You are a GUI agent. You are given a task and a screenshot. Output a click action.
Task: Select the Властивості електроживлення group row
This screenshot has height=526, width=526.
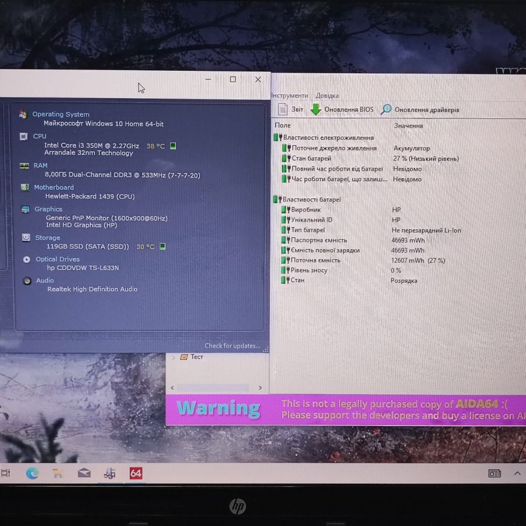coord(324,137)
